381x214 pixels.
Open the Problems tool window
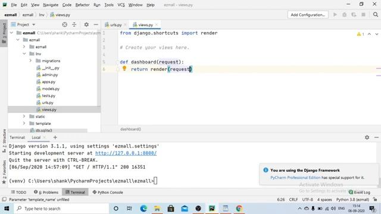pos(46,192)
